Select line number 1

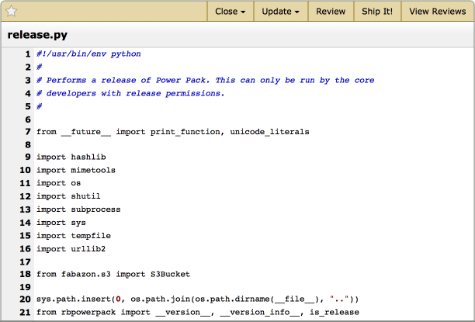[28, 54]
